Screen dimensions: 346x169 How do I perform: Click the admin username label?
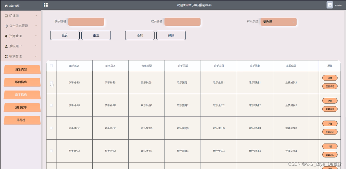coord(338,5)
